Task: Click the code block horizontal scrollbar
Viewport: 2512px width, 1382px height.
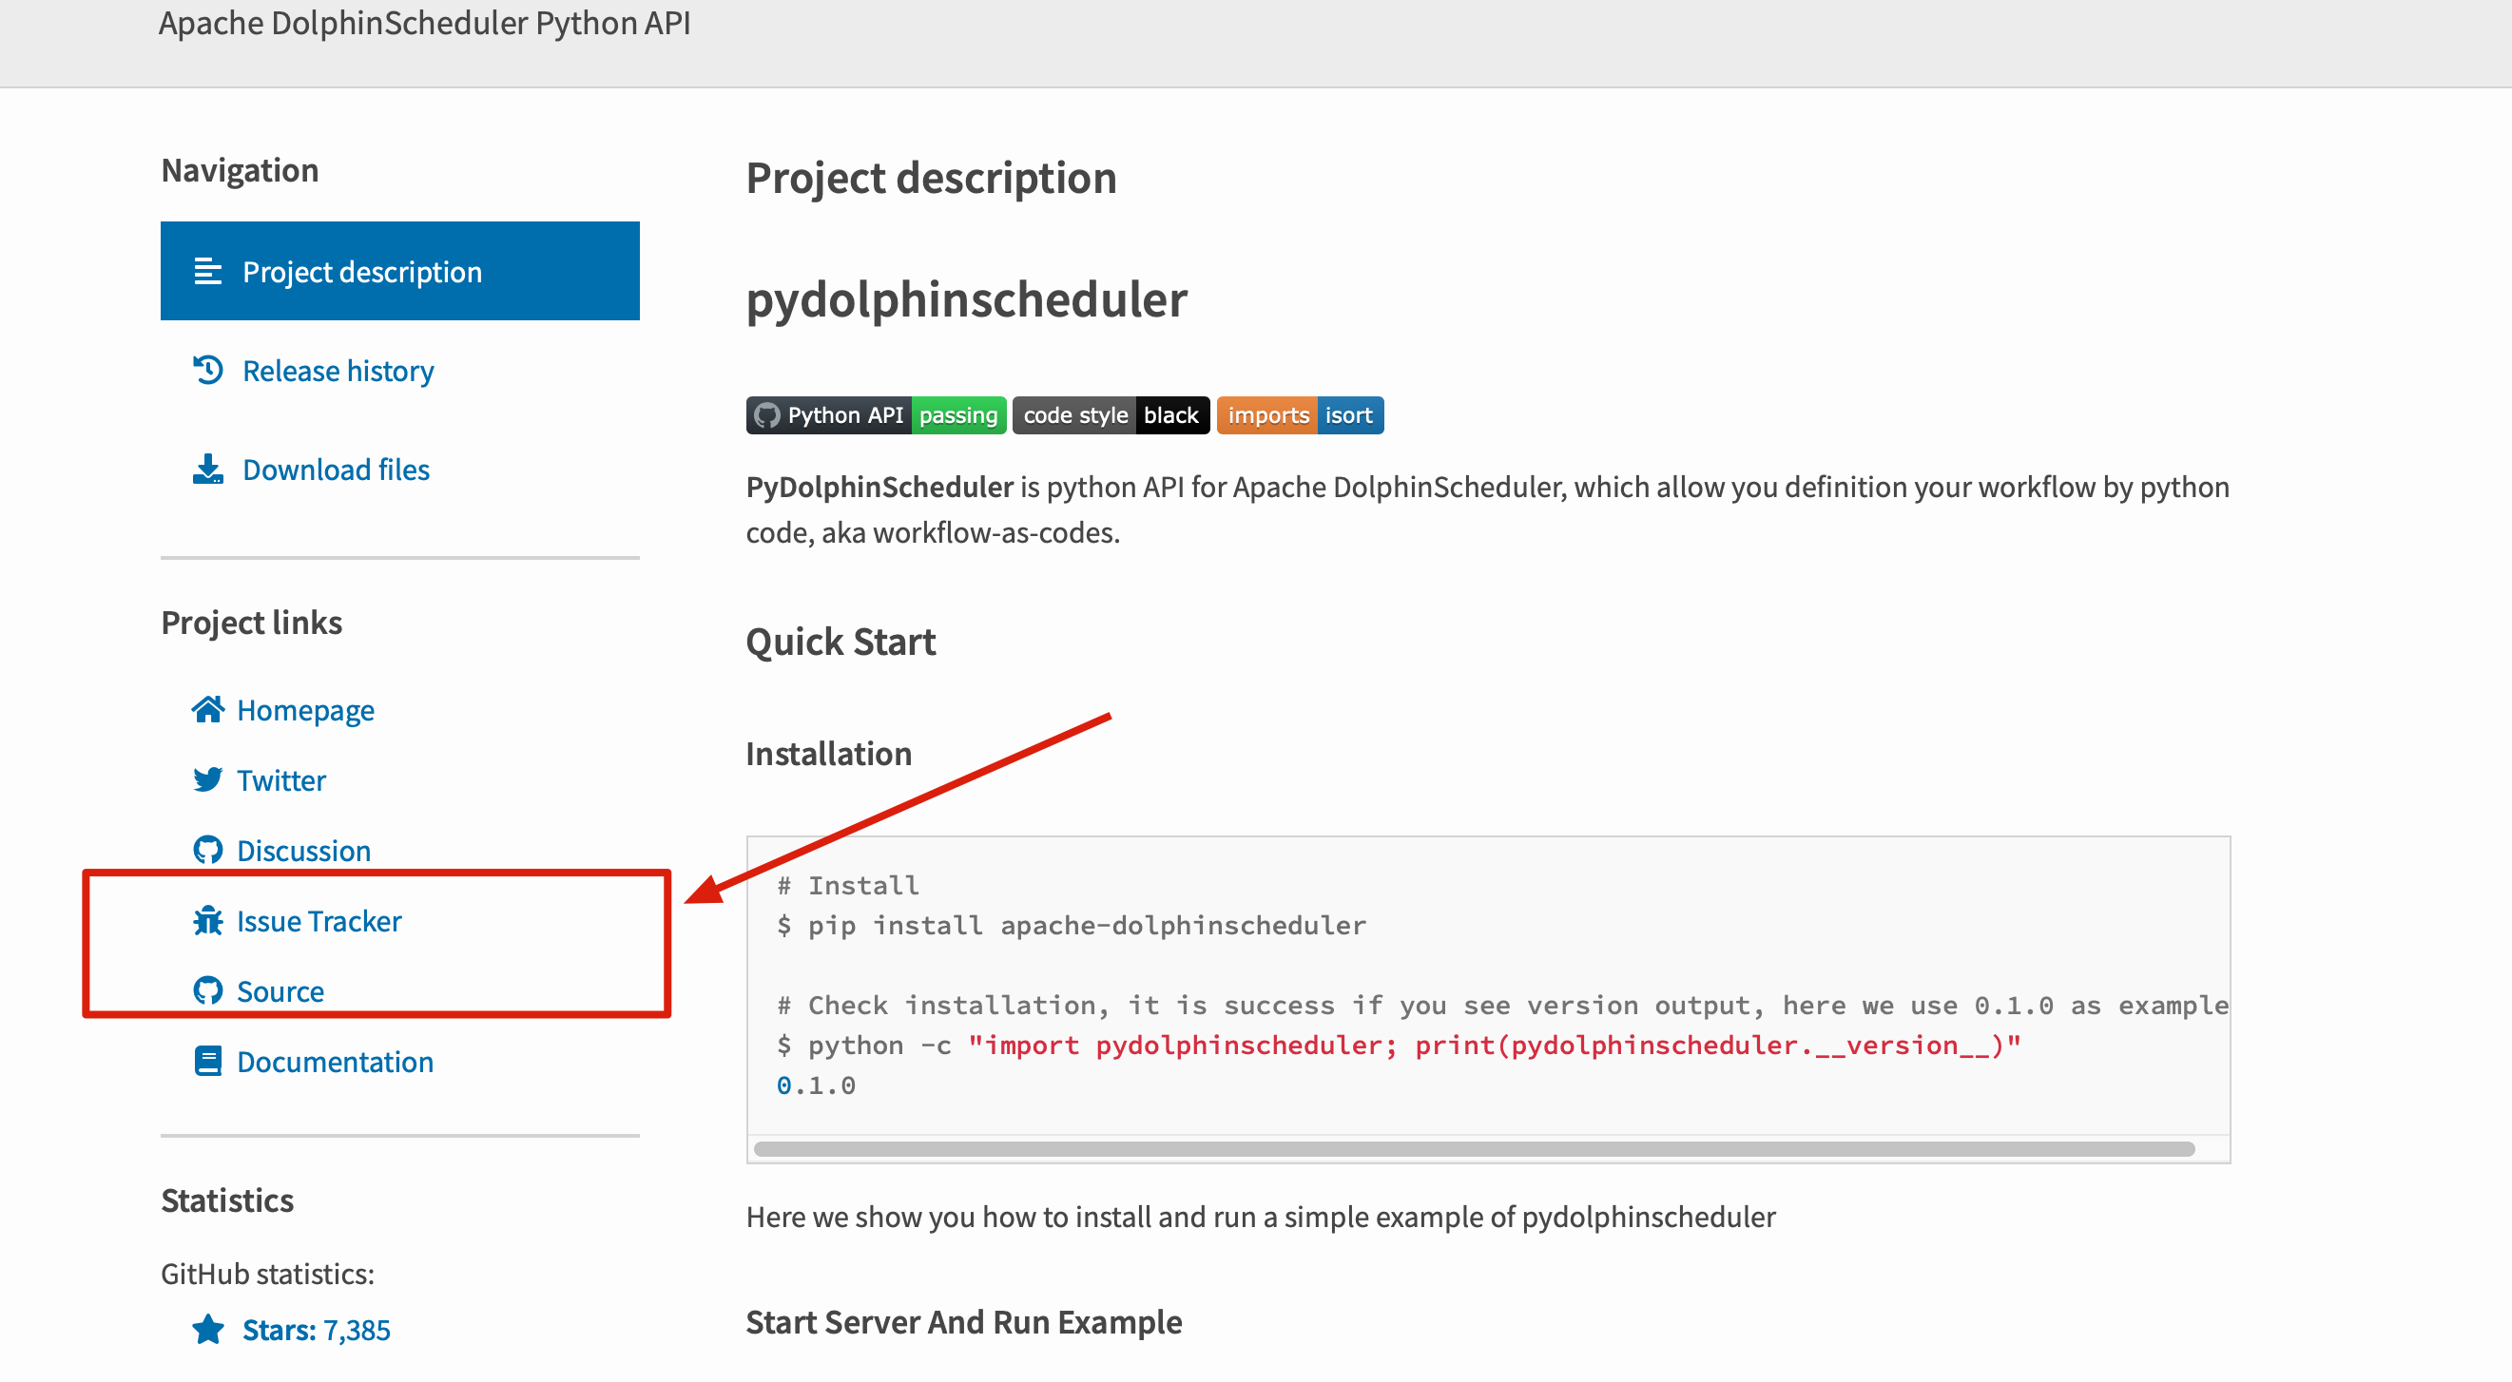Action: [x=1475, y=1148]
